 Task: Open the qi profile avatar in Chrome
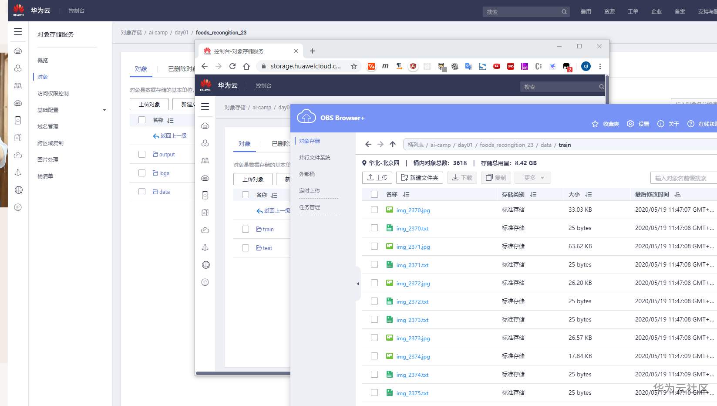(586, 66)
